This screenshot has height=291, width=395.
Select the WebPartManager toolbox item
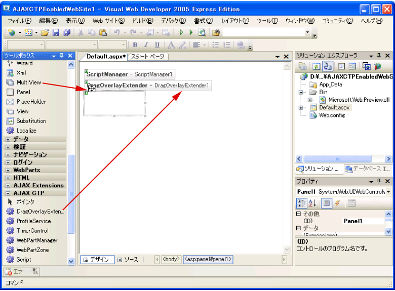tap(32, 240)
